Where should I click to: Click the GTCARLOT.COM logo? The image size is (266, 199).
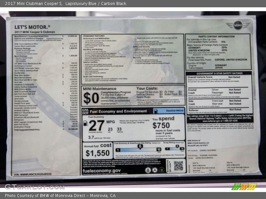pyautogui.click(x=35, y=187)
